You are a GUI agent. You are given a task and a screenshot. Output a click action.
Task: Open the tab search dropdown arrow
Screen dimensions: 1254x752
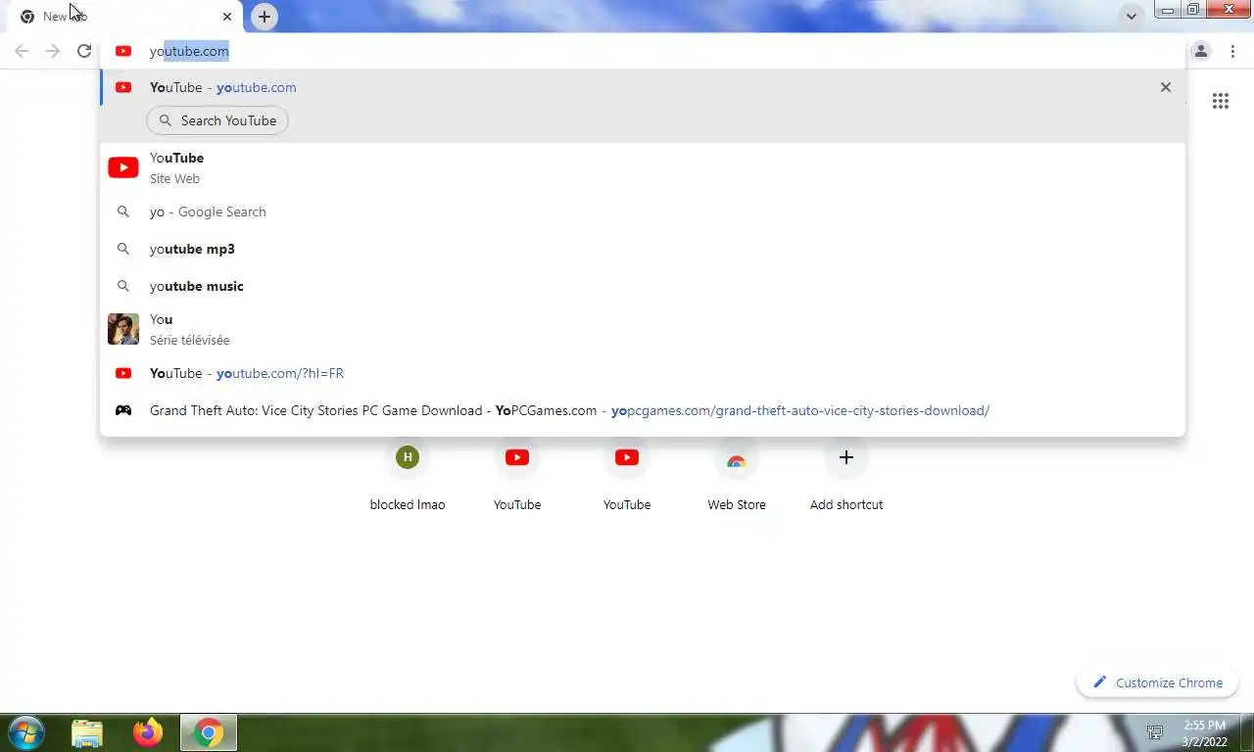[1132, 17]
